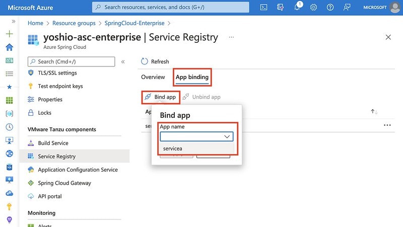This screenshot has width=403, height=227.
Task: Open blue monitor icon in left sidebar
Action: click(x=10, y=180)
